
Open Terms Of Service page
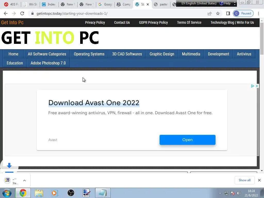(189, 23)
